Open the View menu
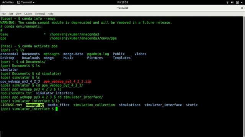The height and width of the screenshot is (137, 245). point(18,14)
